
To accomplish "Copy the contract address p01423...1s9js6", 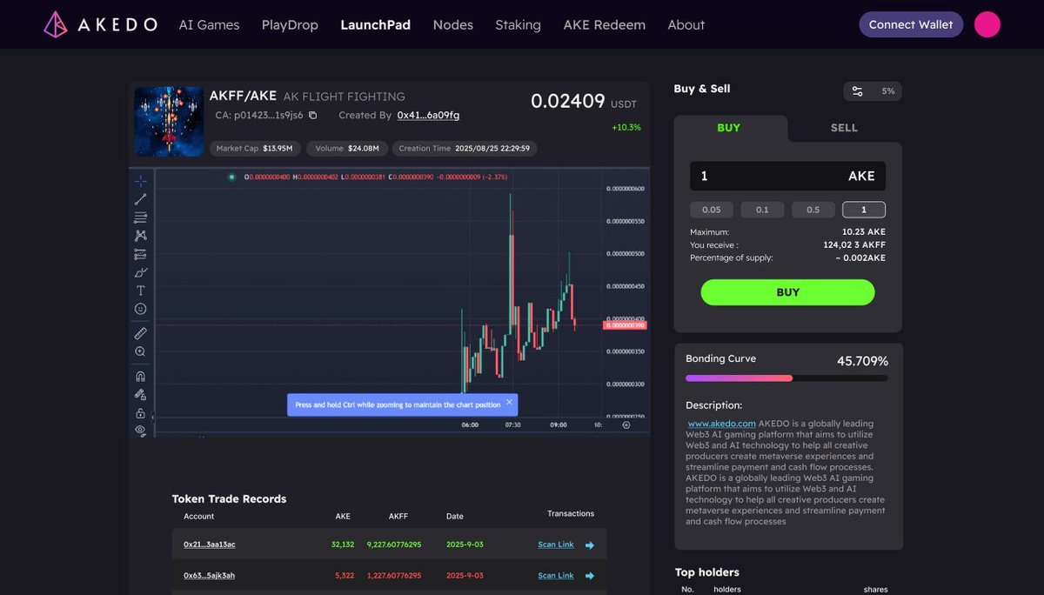I will 313,115.
